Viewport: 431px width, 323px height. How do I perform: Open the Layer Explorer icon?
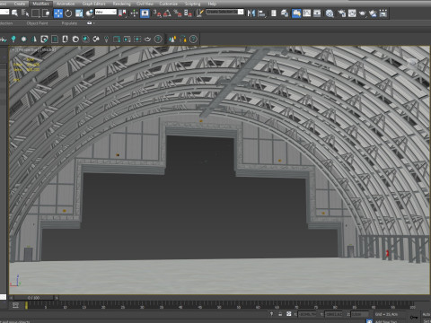click(285, 13)
